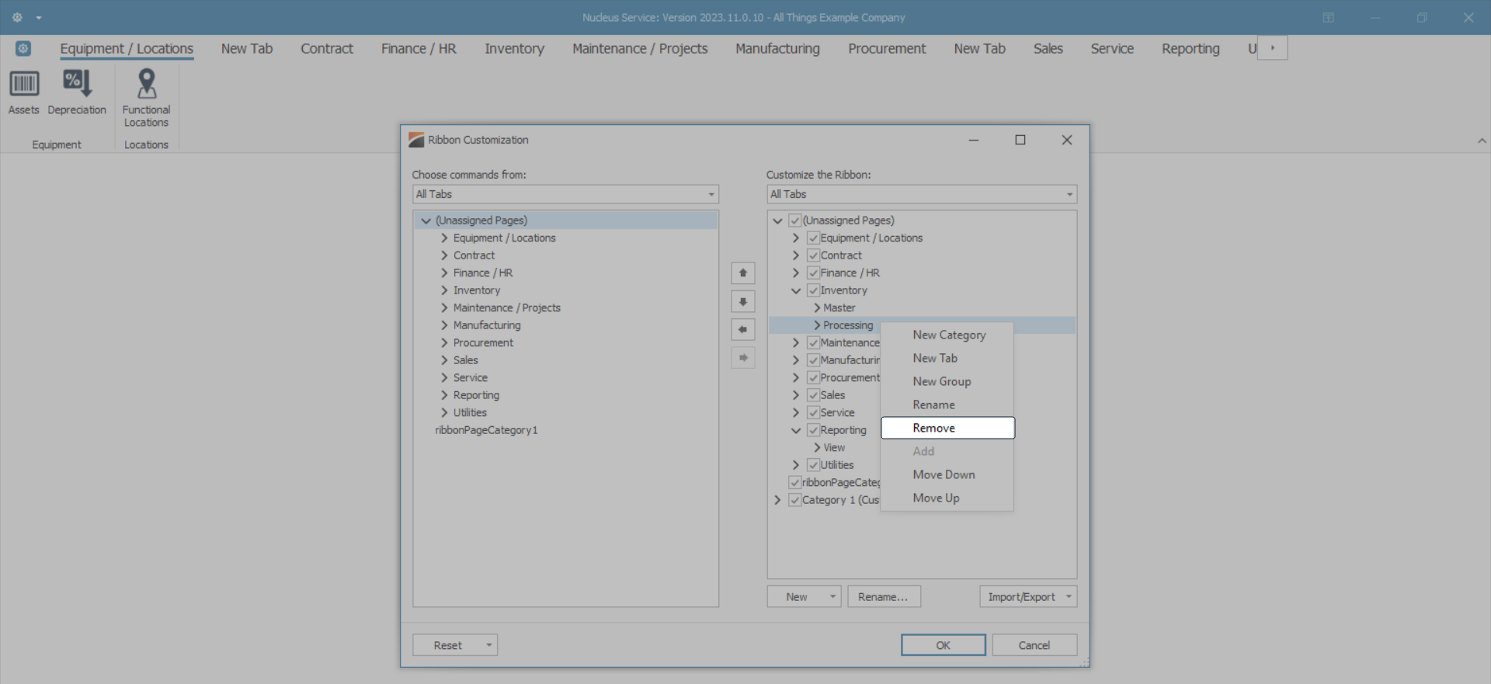The height and width of the screenshot is (684, 1491).
Task: Select Move Up in context menu
Action: point(947,498)
